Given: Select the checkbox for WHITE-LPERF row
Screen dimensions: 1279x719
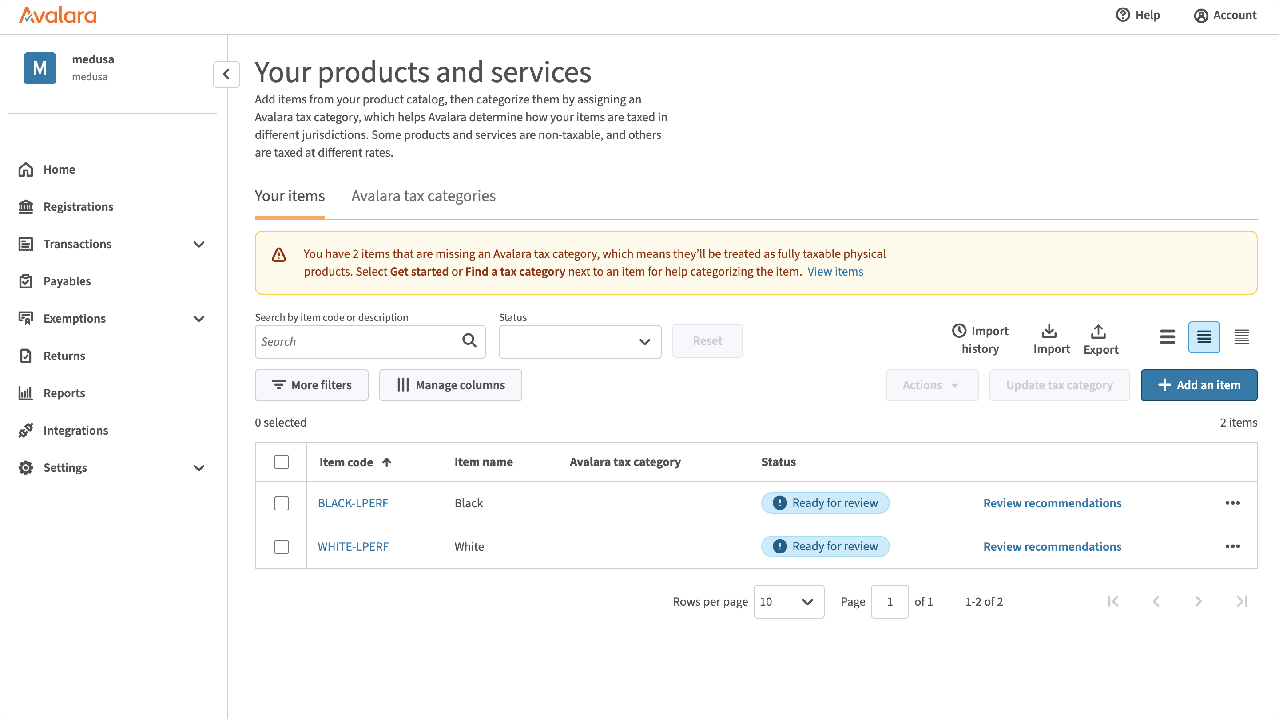Looking at the screenshot, I should 282,546.
